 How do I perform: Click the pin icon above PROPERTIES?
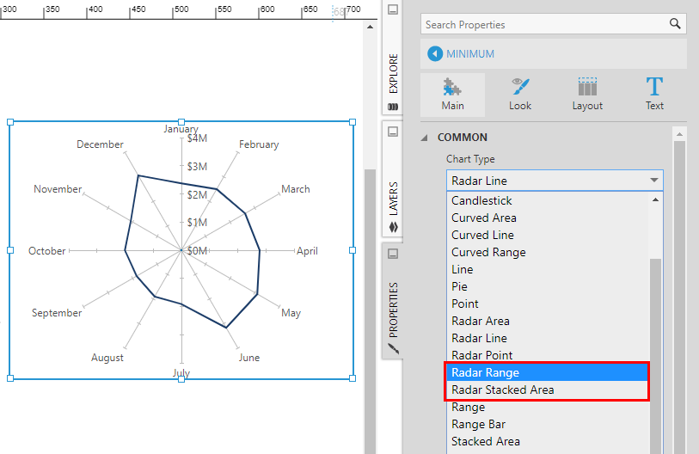393,254
